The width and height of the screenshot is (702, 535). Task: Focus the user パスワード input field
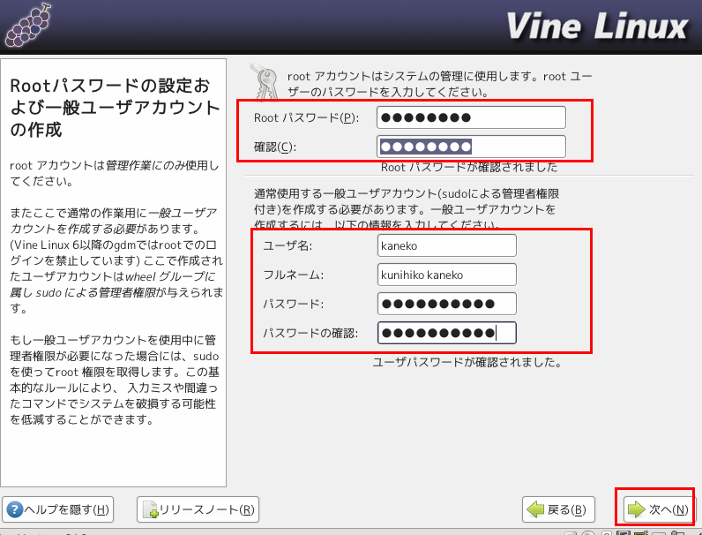point(447,304)
